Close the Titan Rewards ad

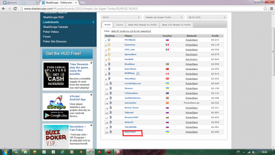(x=91, y=63)
